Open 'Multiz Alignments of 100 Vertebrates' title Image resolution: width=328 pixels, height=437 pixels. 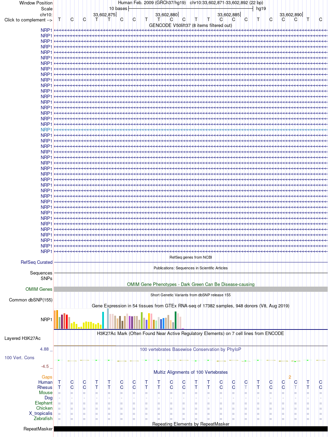(x=191, y=372)
